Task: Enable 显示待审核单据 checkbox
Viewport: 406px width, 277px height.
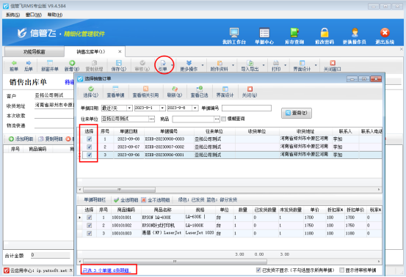Action: pos(342,270)
